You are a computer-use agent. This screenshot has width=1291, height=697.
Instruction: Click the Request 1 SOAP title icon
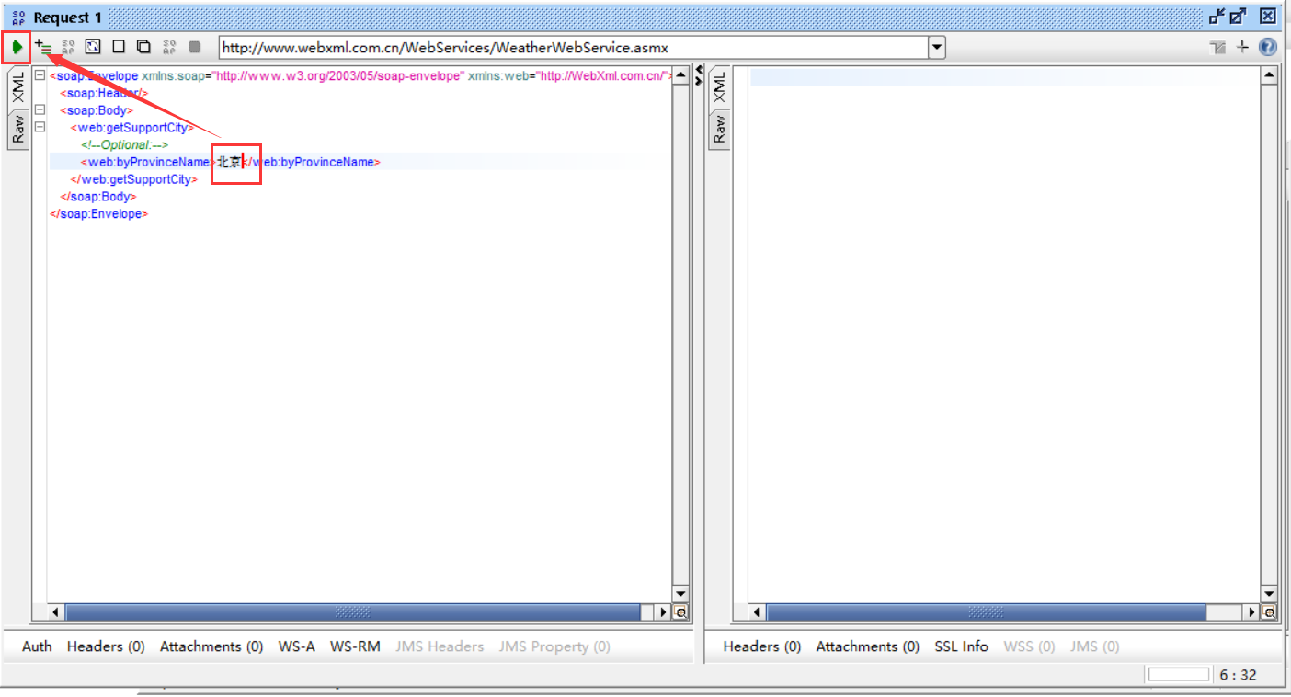(x=18, y=17)
